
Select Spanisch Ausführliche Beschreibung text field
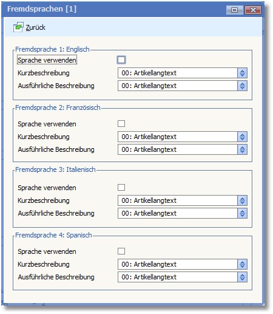tap(178, 277)
